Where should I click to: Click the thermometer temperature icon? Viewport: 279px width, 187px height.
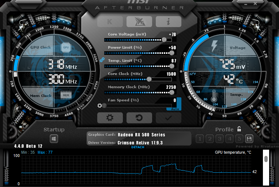[x=214, y=96]
